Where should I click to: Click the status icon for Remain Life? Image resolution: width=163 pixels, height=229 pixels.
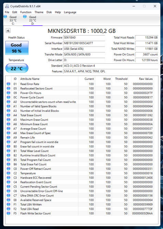(x=9, y=137)
